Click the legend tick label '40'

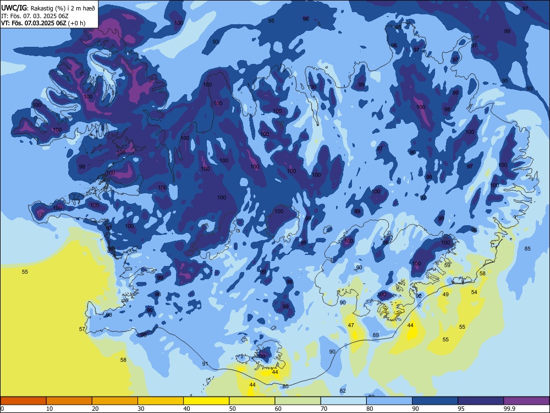186,409
